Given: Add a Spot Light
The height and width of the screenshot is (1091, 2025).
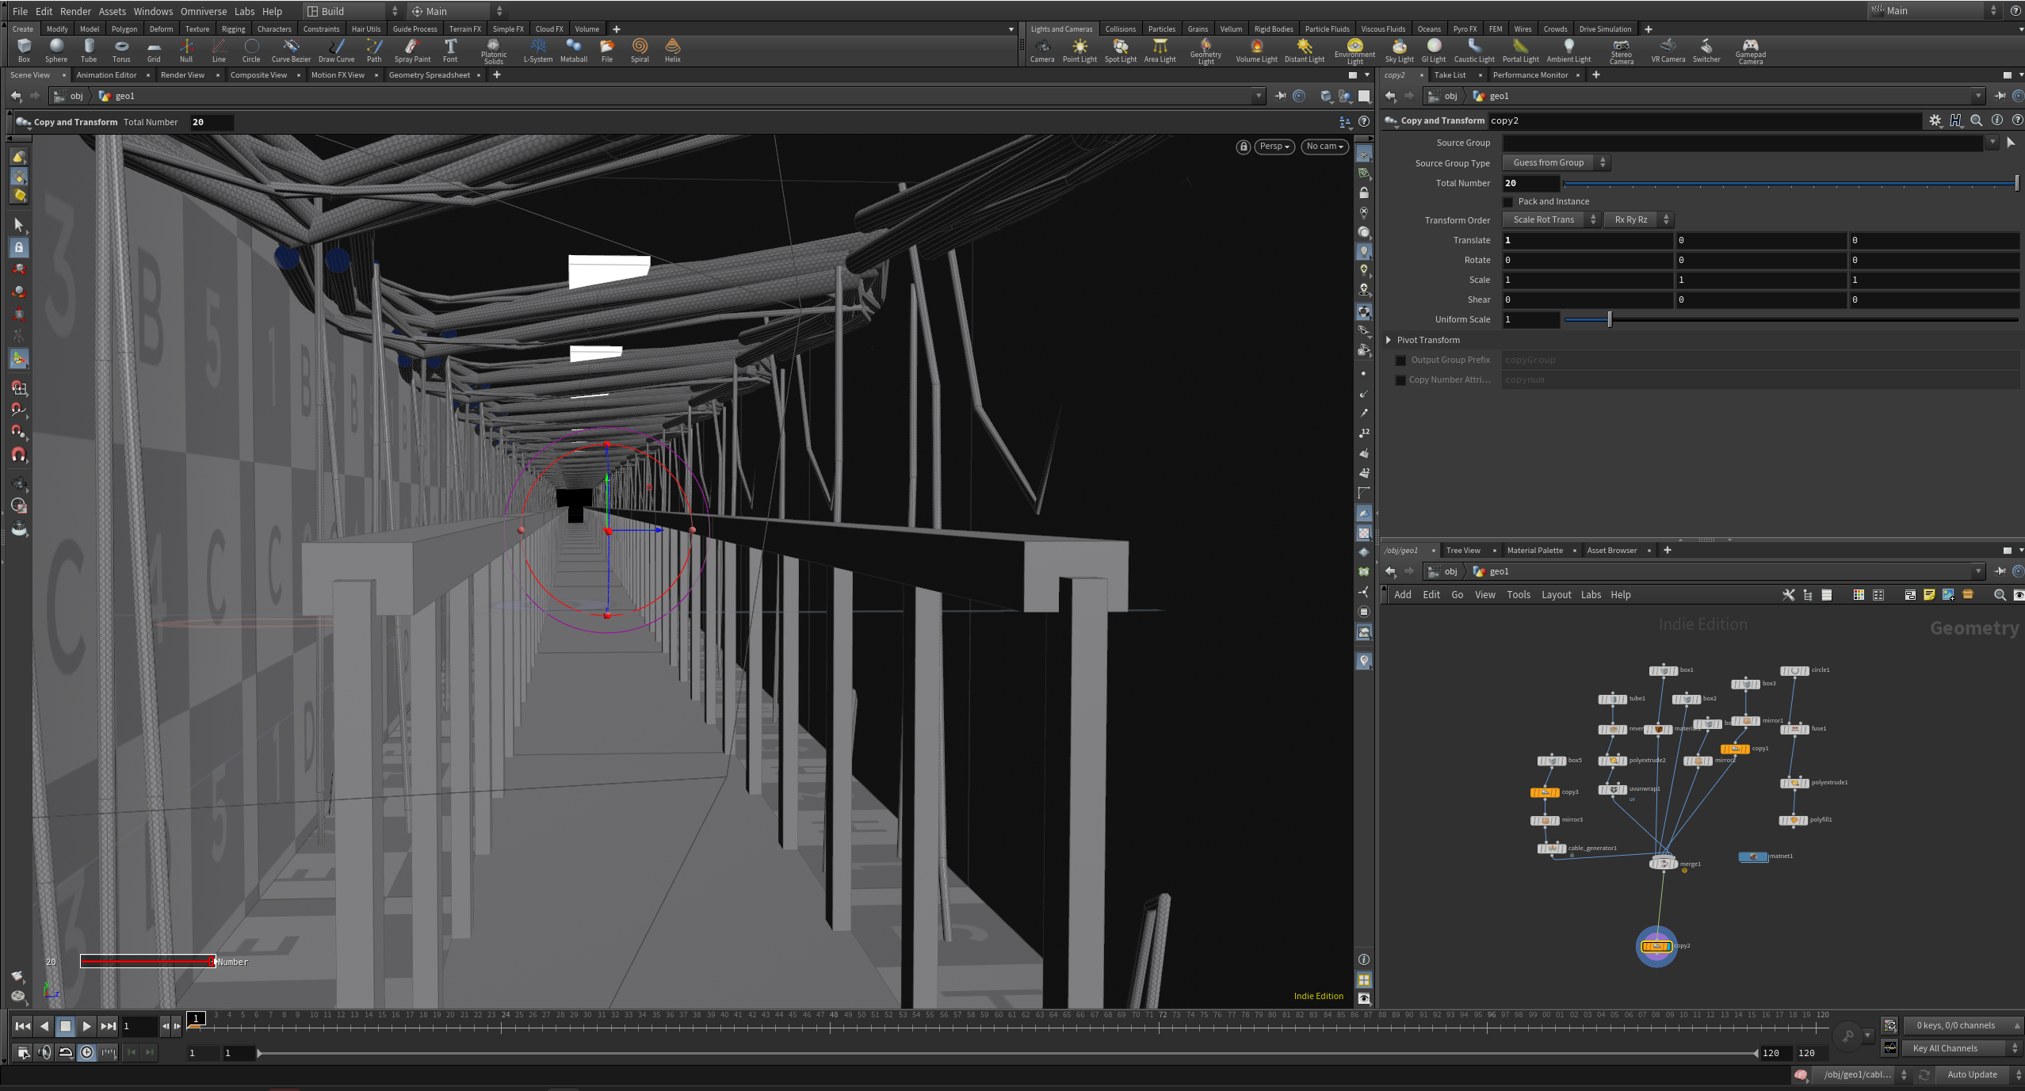Looking at the screenshot, I should coord(1121,51).
